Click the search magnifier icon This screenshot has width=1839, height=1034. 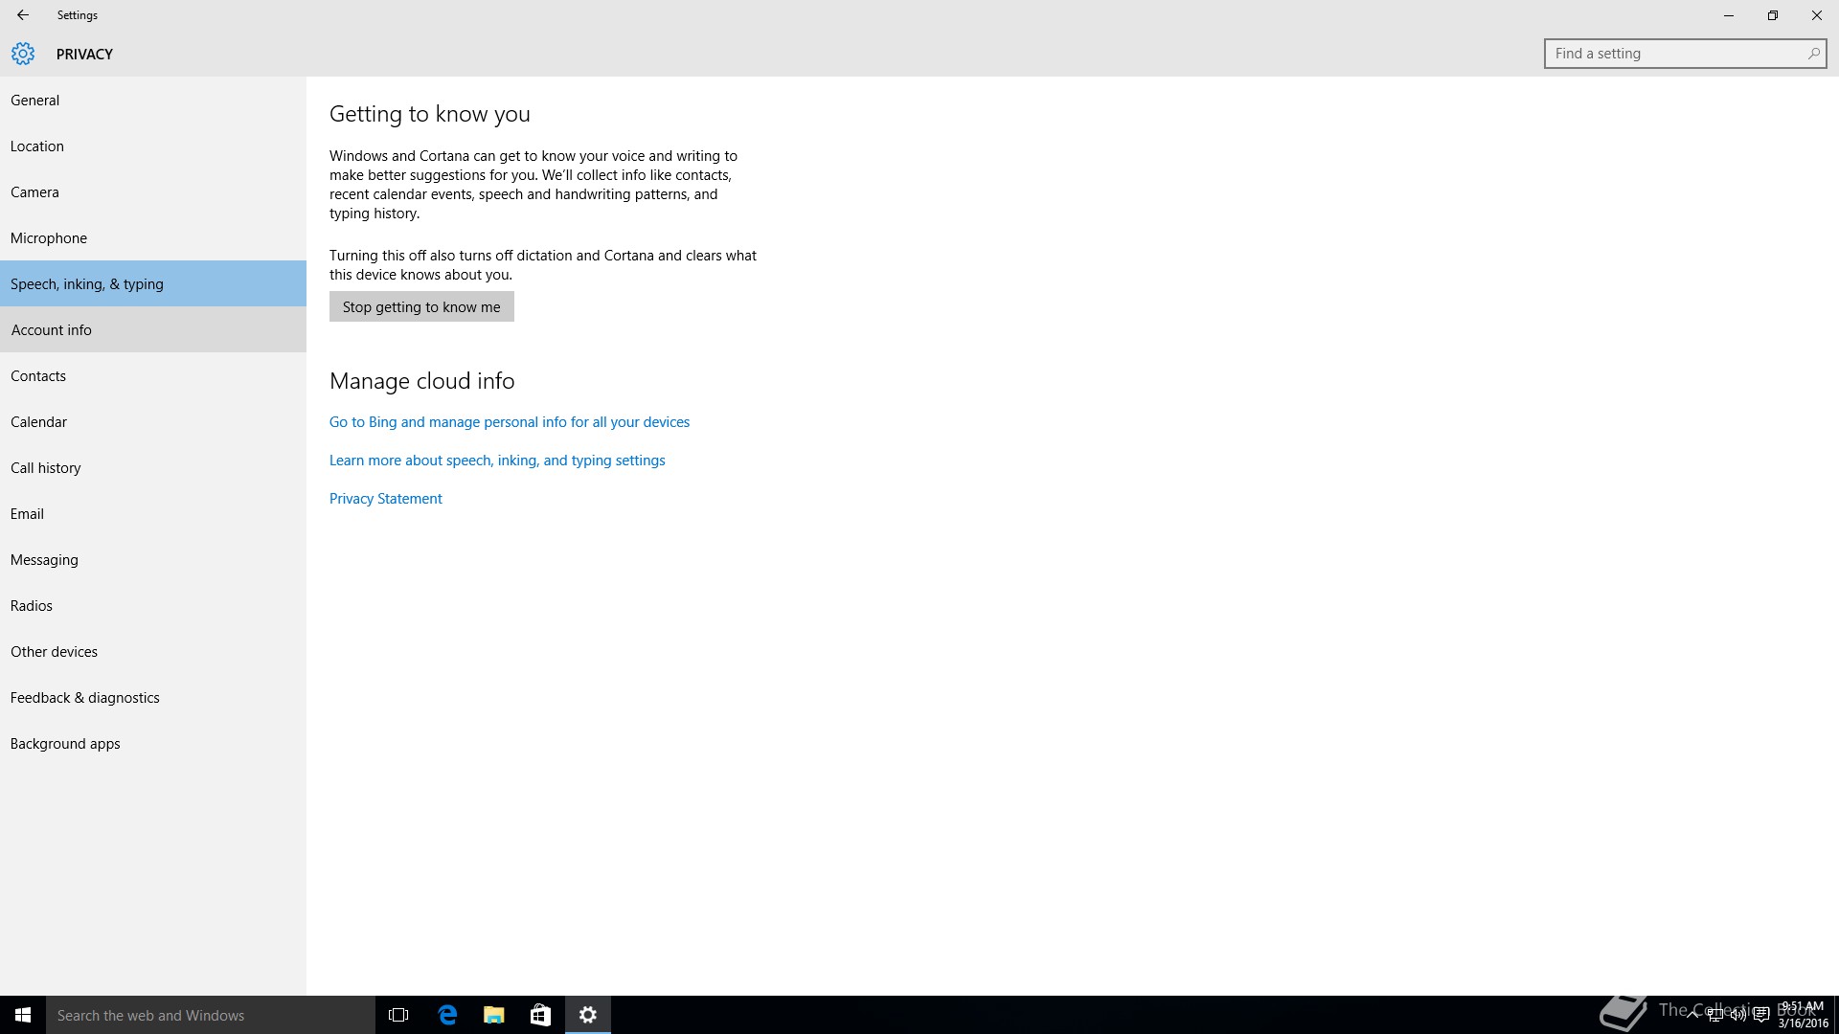[x=1813, y=54]
